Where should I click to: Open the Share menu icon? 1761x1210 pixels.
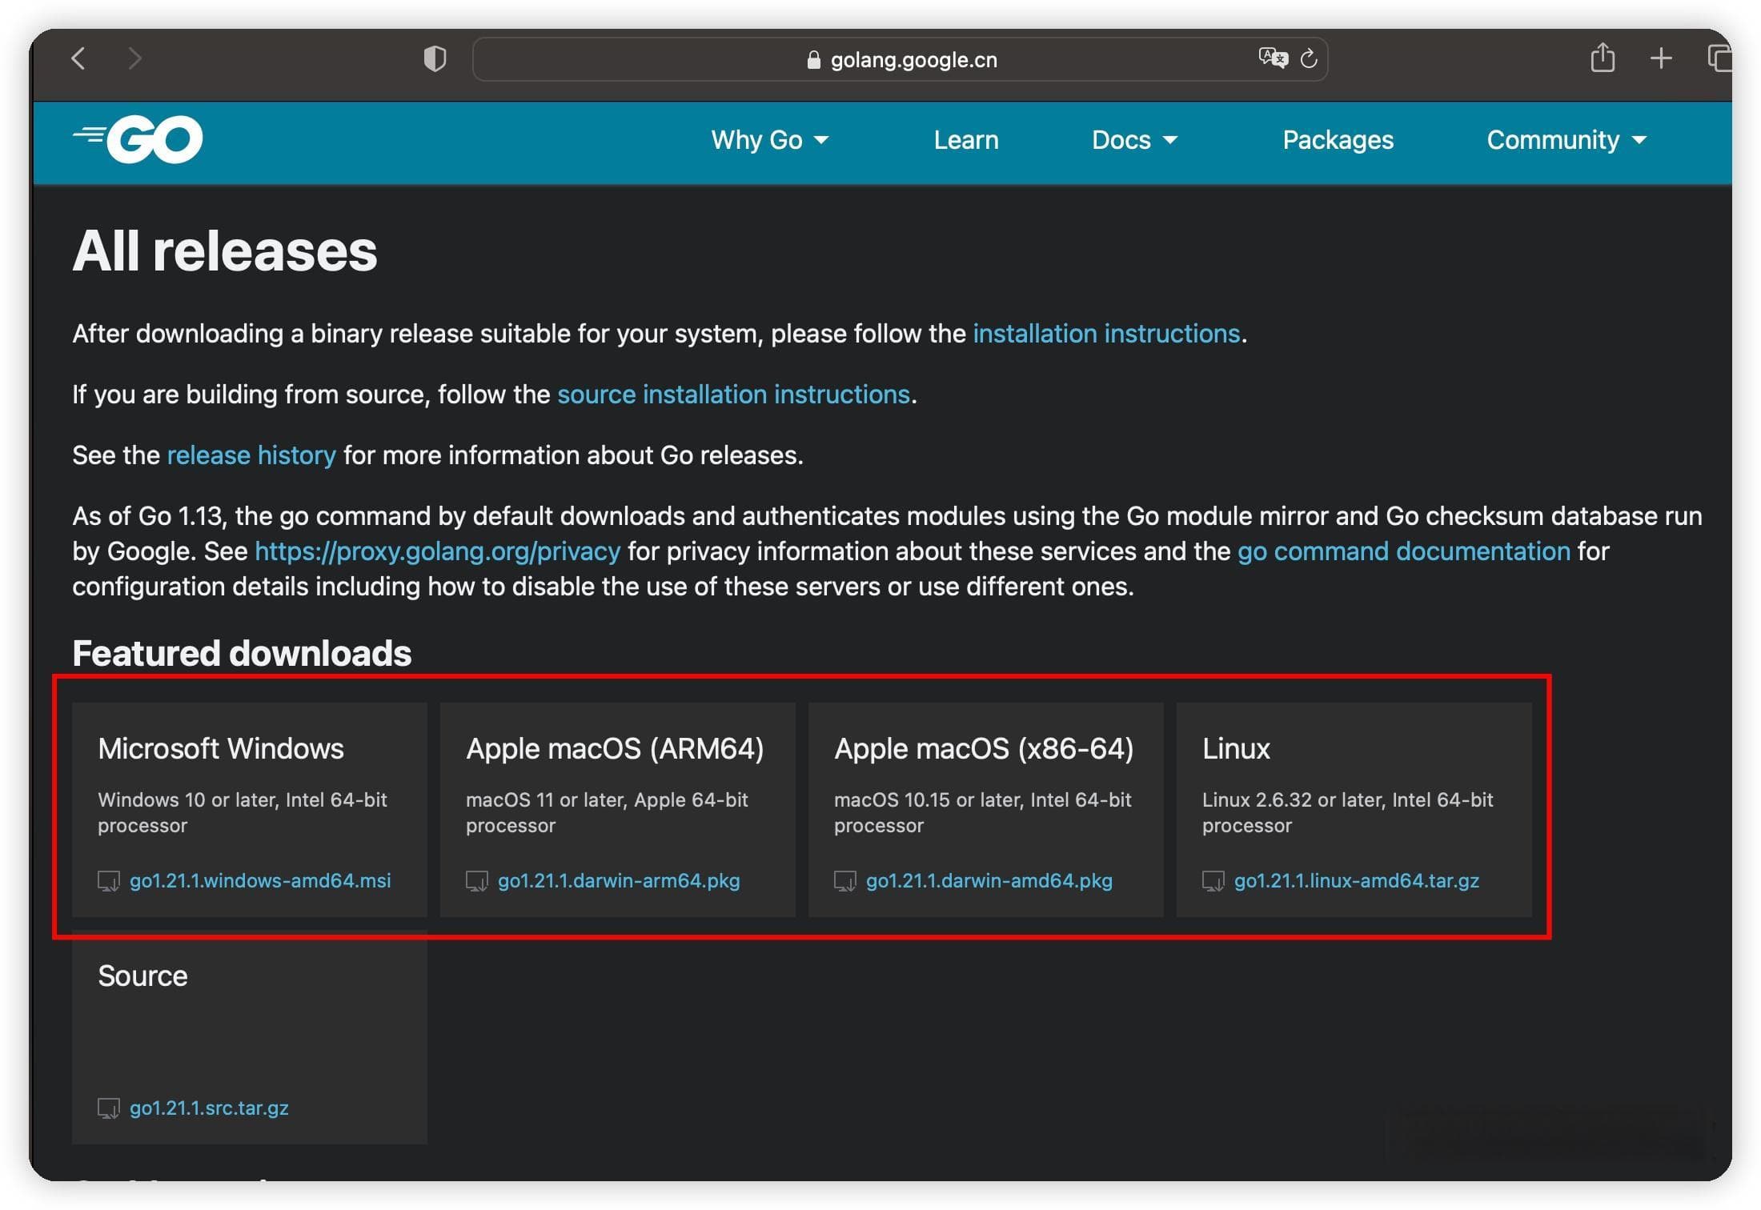click(1603, 58)
